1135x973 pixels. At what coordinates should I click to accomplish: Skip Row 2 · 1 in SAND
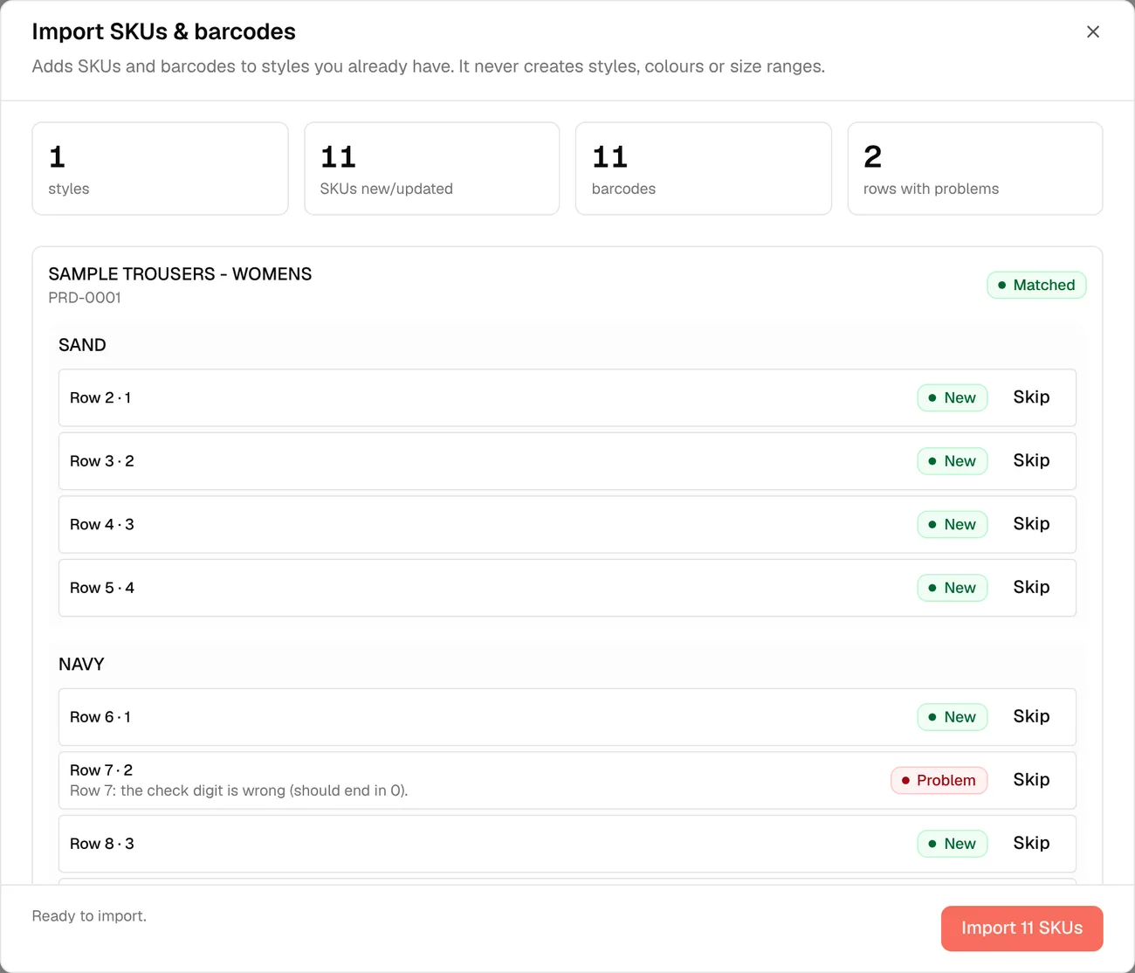pos(1031,397)
